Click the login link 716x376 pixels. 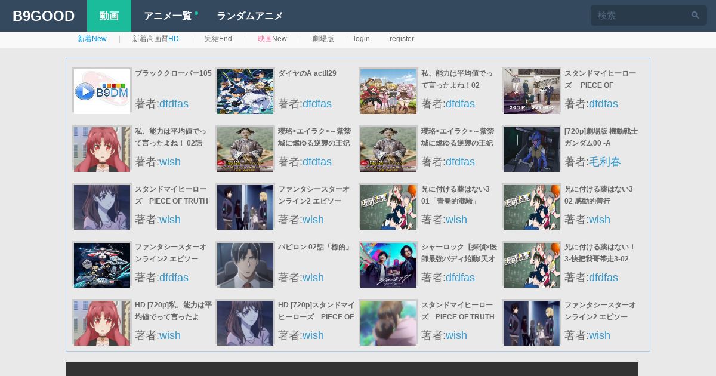click(x=362, y=39)
